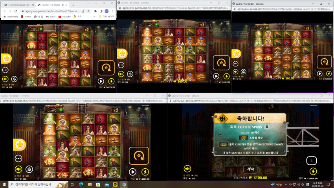Open Windows Start menu

coord(4,184)
